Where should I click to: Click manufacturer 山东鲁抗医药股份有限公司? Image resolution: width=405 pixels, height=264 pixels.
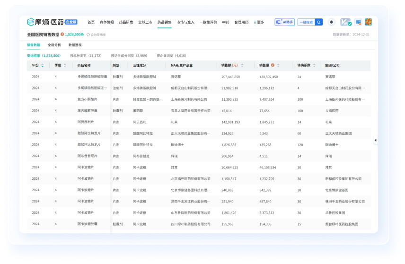point(191,213)
